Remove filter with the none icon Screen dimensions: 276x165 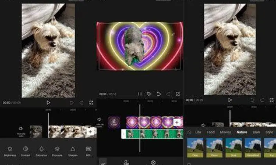coord(189,132)
